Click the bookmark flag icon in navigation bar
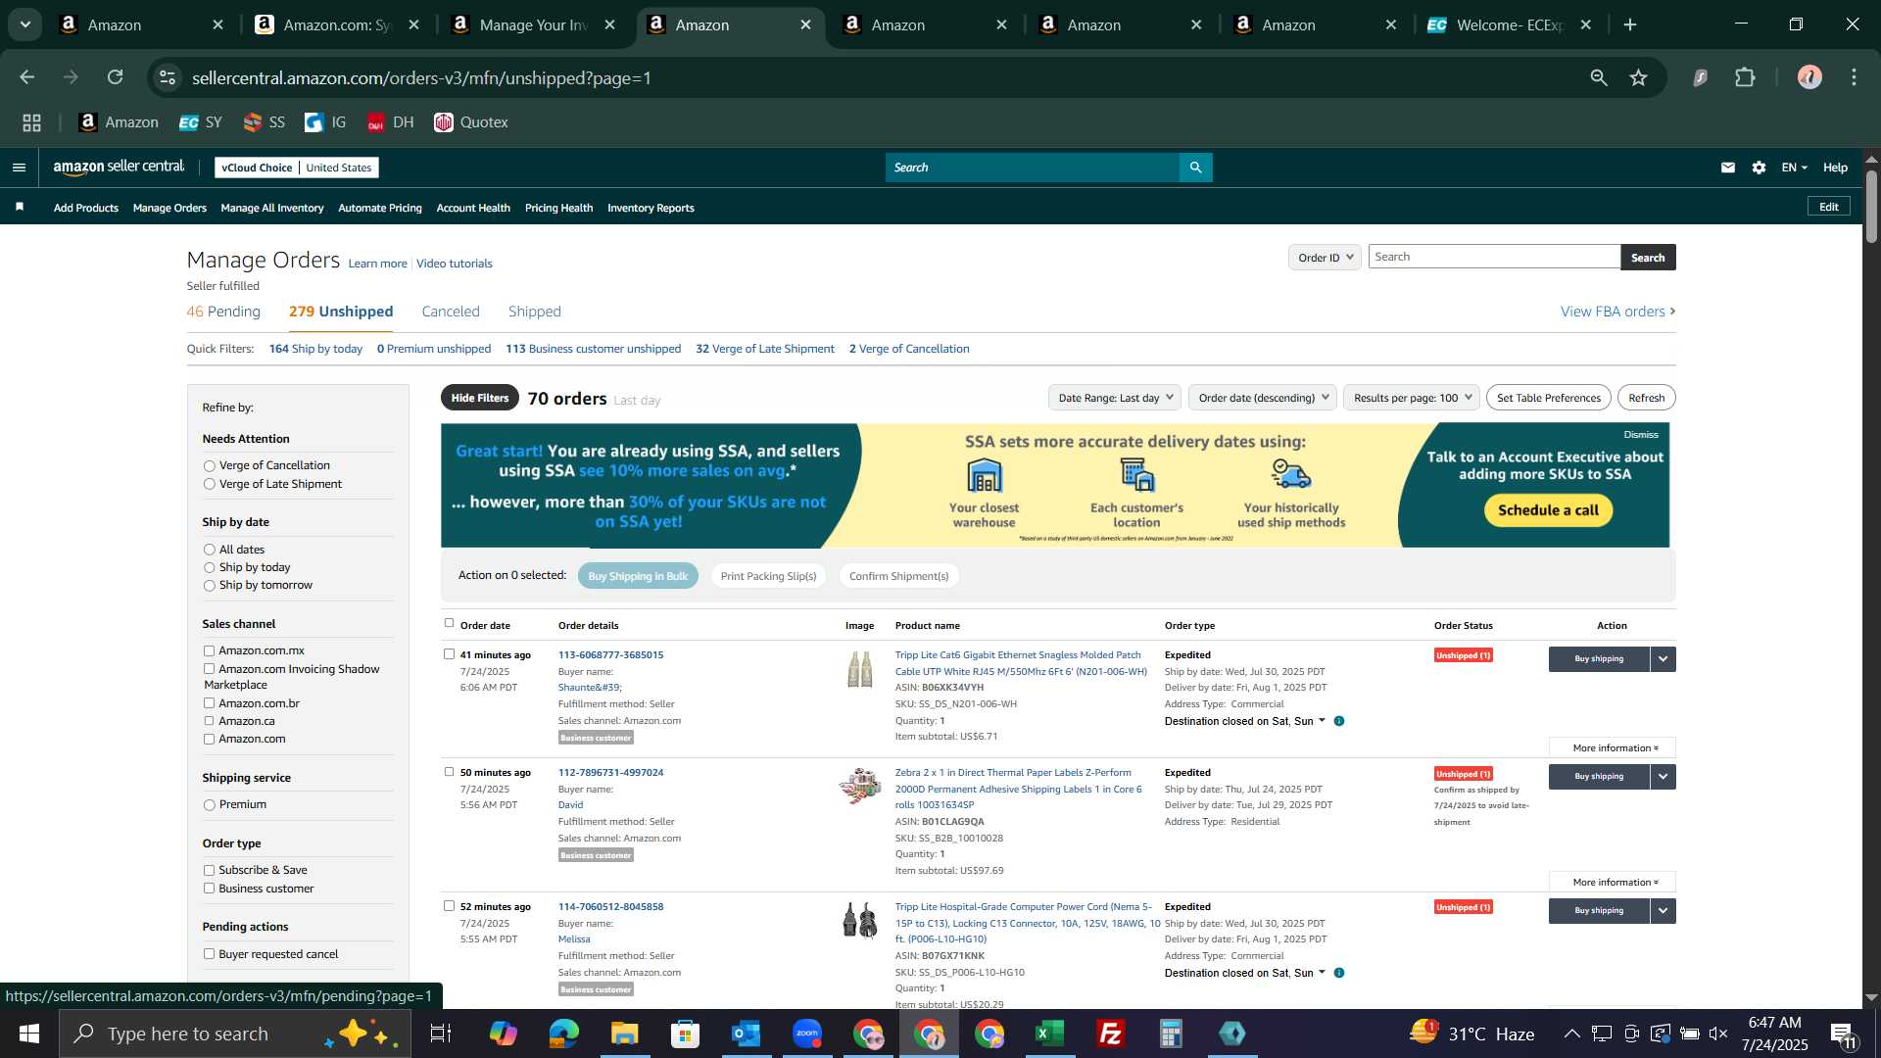The height and width of the screenshot is (1058, 1881). pos(20,207)
